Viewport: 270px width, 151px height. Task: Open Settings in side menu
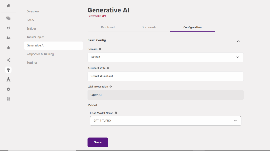coord(32,63)
